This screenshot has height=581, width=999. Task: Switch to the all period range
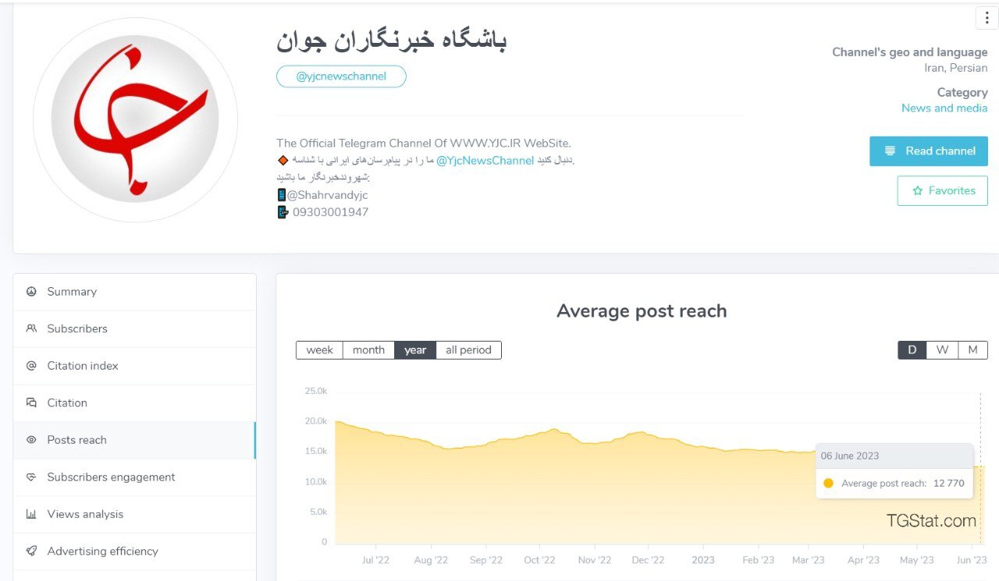click(468, 350)
